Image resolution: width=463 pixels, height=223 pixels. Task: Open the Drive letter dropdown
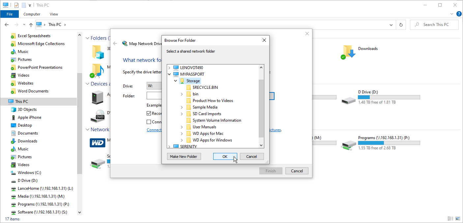(x=154, y=86)
